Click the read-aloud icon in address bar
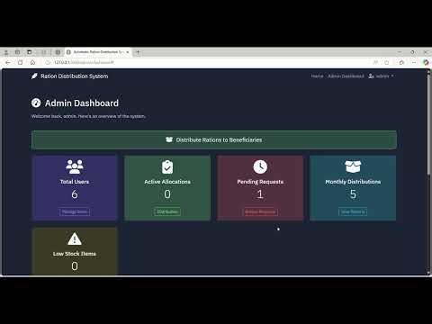The height and width of the screenshot is (324, 432). click(375, 62)
